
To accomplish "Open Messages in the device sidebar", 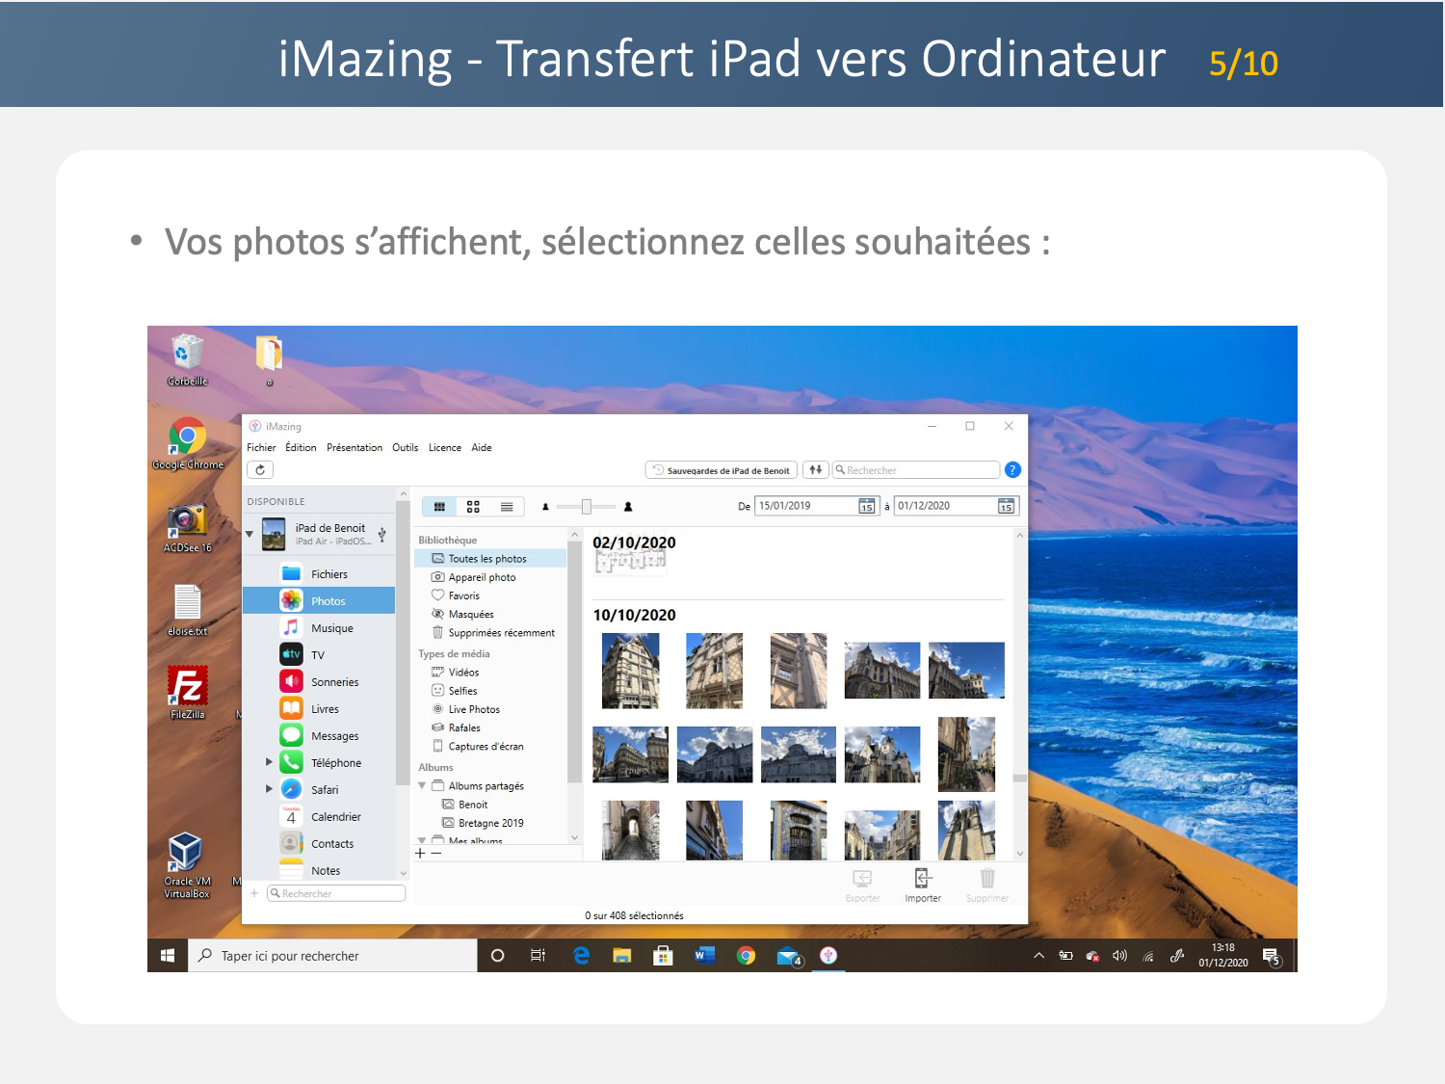I will (334, 736).
